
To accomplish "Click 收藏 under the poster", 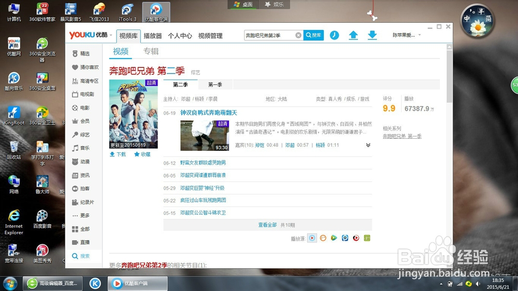I will [142, 154].
